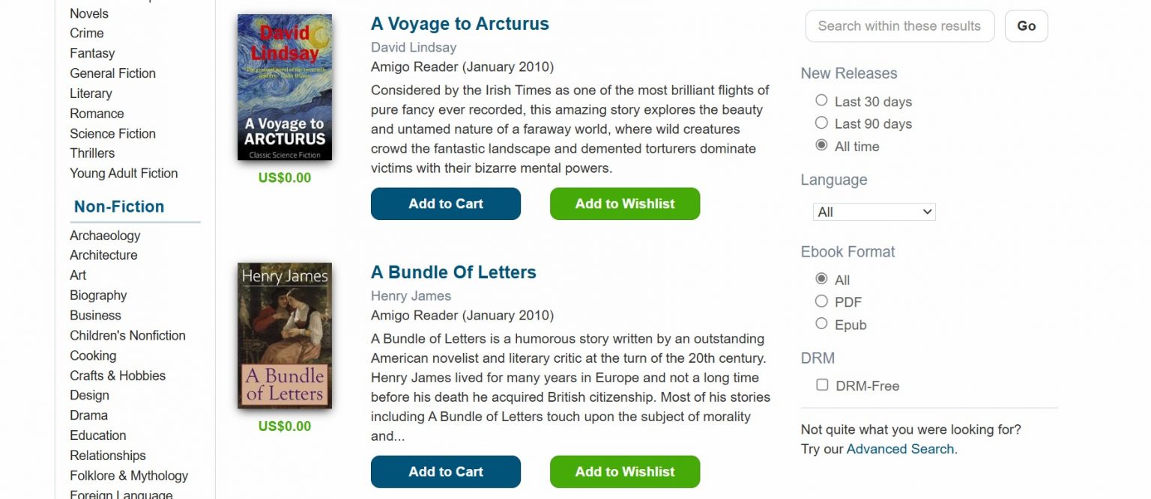View the A Voyage to Arcturus cover
The image size is (1151, 499).
(284, 88)
